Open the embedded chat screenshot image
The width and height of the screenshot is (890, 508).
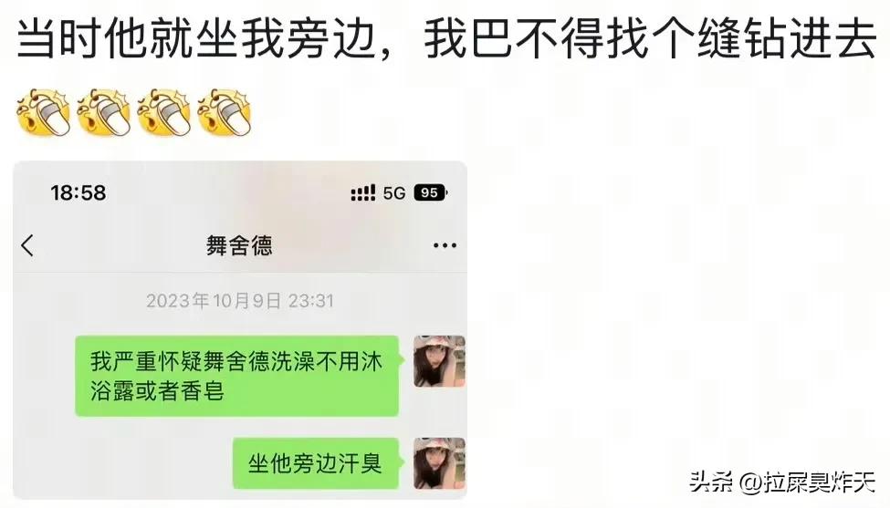click(x=240, y=330)
